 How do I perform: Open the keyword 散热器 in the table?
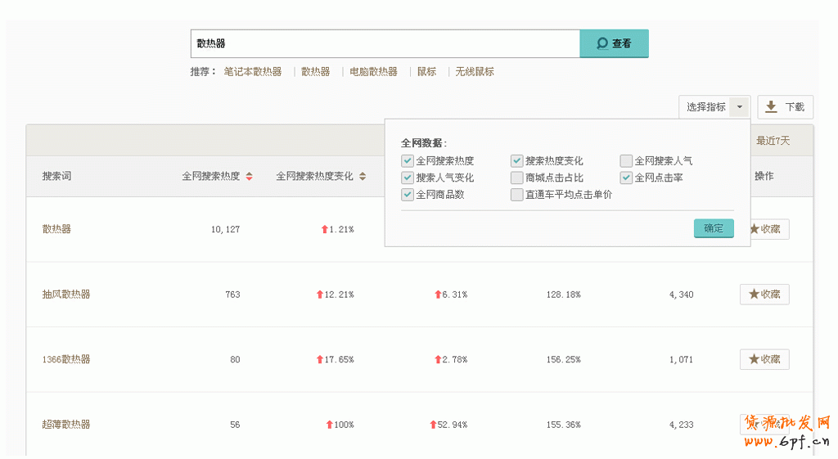pyautogui.click(x=56, y=229)
